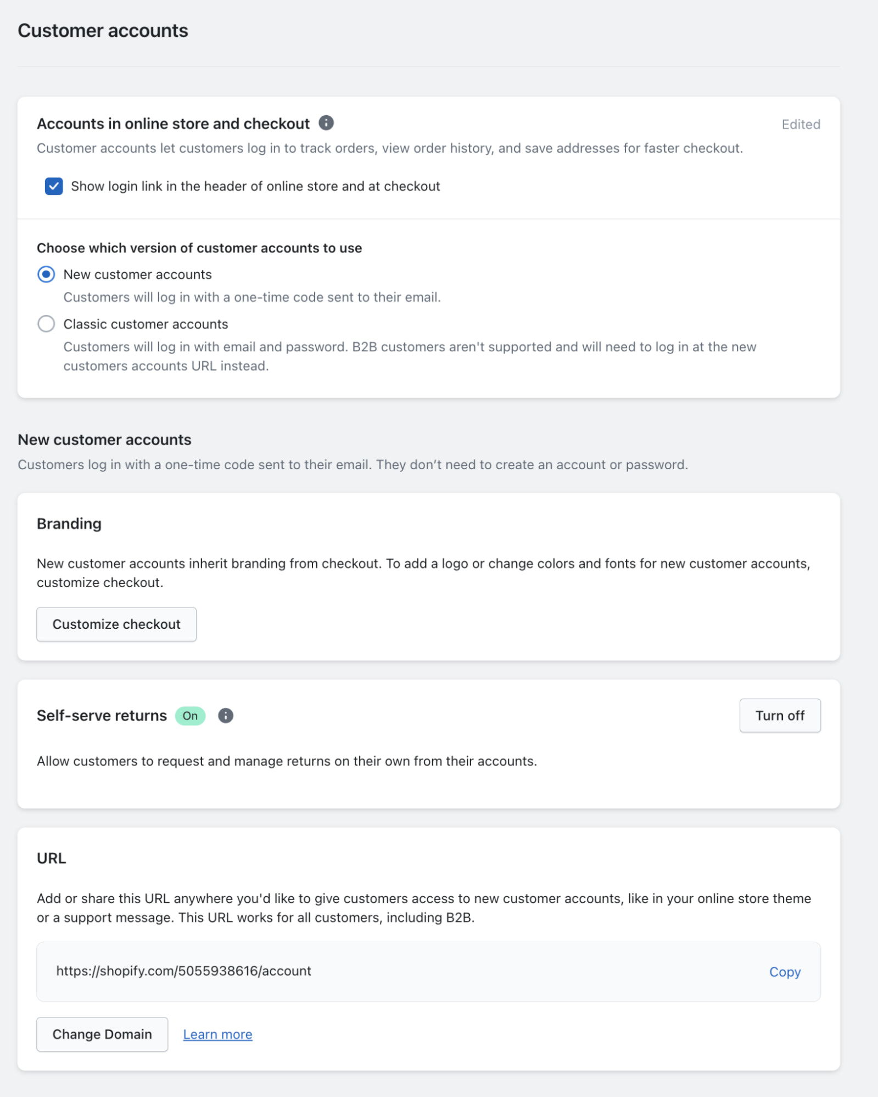Click the Customer accounts page title
The height and width of the screenshot is (1097, 878).
(103, 31)
